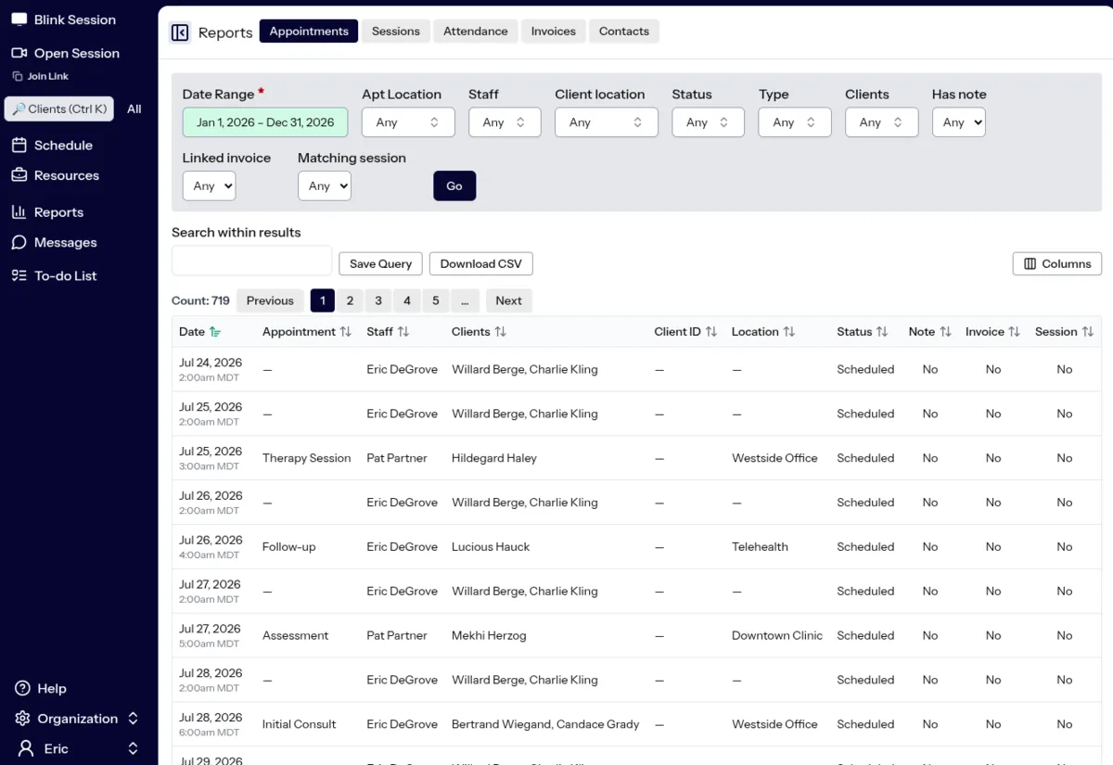Open the Has note dropdown
Screen dimensions: 1113x765
coord(958,122)
